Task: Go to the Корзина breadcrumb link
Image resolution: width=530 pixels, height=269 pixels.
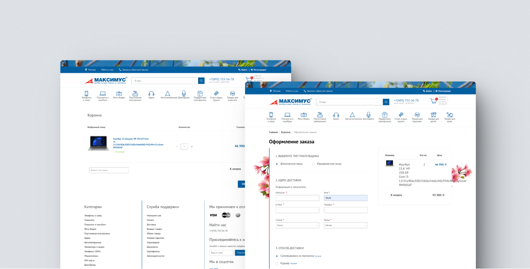Action: (286, 132)
